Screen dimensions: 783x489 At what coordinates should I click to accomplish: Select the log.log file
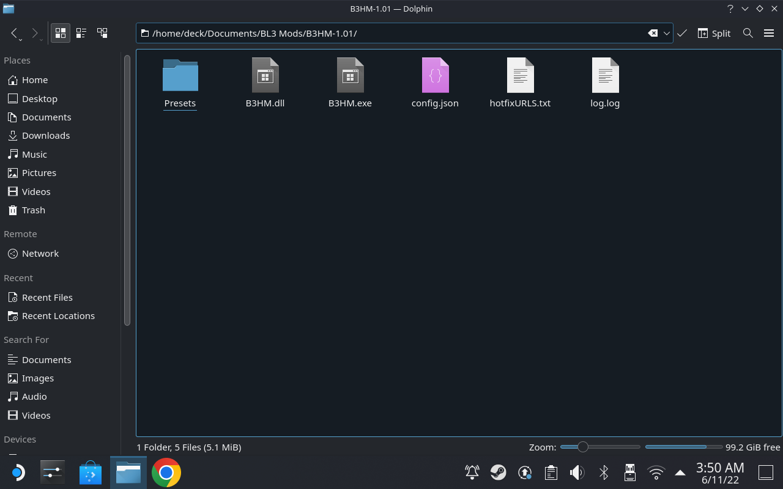click(x=605, y=84)
